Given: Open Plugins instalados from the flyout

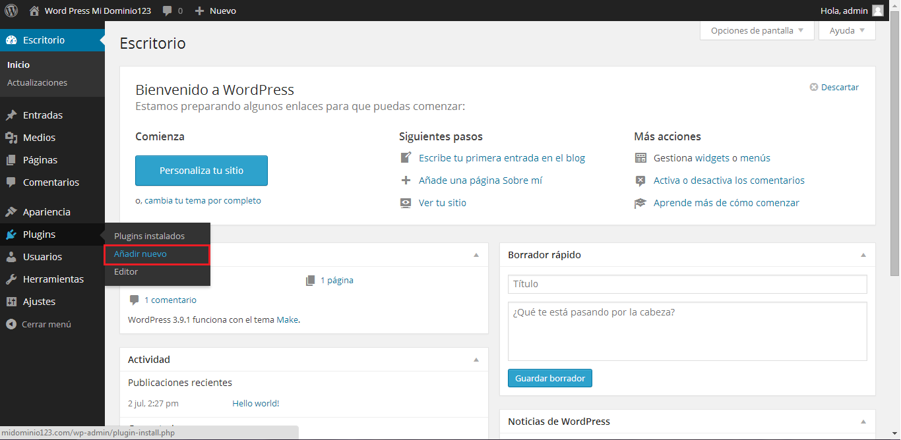Looking at the screenshot, I should (149, 236).
